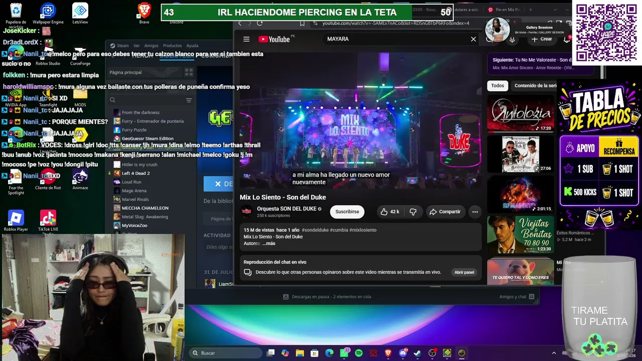This screenshot has width=642, height=361.
Task: Expand the video description with ...más
Action: coord(269,244)
